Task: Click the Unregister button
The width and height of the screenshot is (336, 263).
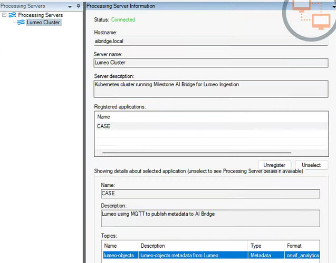Action: (274, 165)
